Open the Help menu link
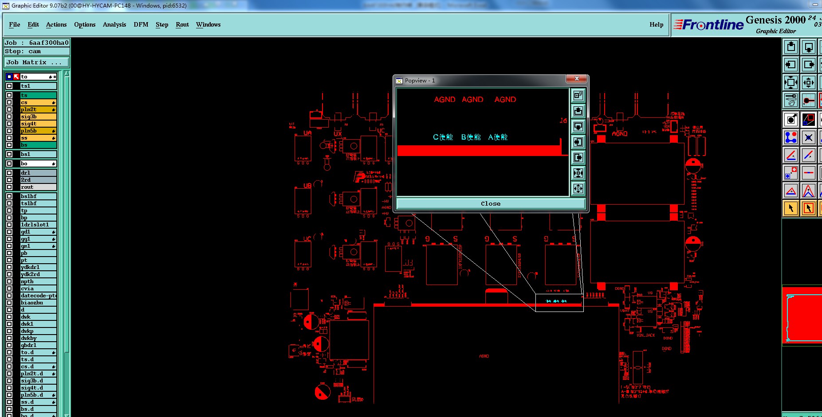The image size is (822, 417). pyautogui.click(x=657, y=24)
